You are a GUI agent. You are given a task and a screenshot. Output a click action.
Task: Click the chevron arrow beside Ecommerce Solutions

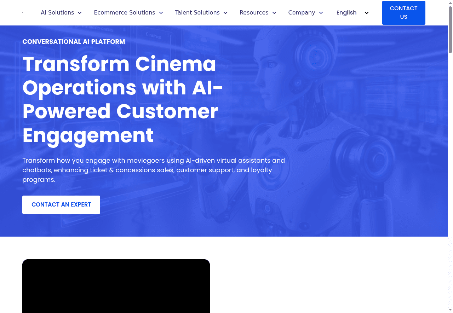161,13
